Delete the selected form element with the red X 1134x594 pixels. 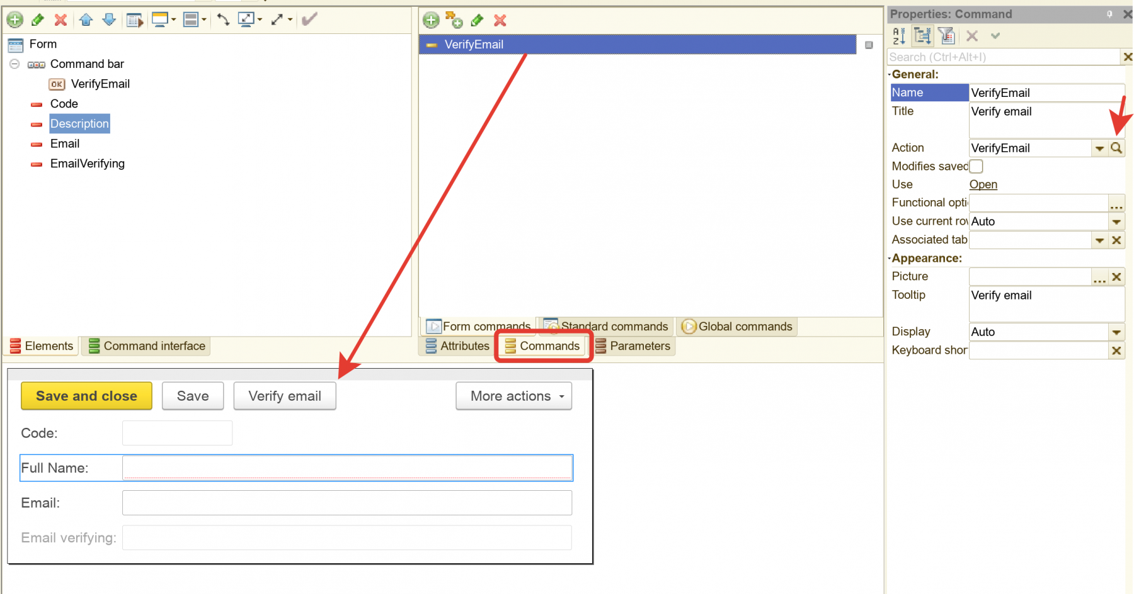60,20
